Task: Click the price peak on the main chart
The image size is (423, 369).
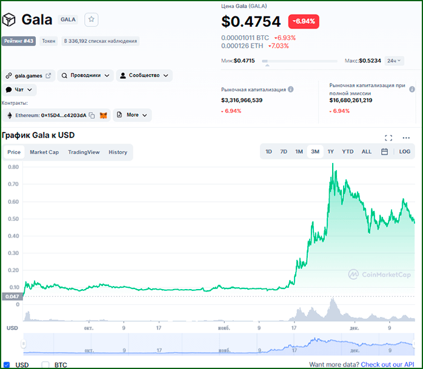Action: coord(333,164)
